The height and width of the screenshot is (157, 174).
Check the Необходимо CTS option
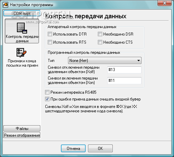pyautogui.click(x=100, y=42)
